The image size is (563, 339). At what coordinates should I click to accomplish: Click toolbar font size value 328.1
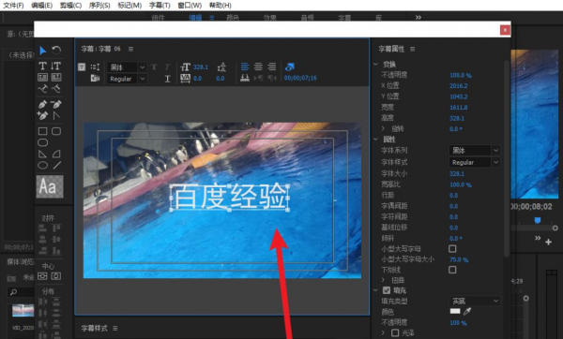point(201,67)
